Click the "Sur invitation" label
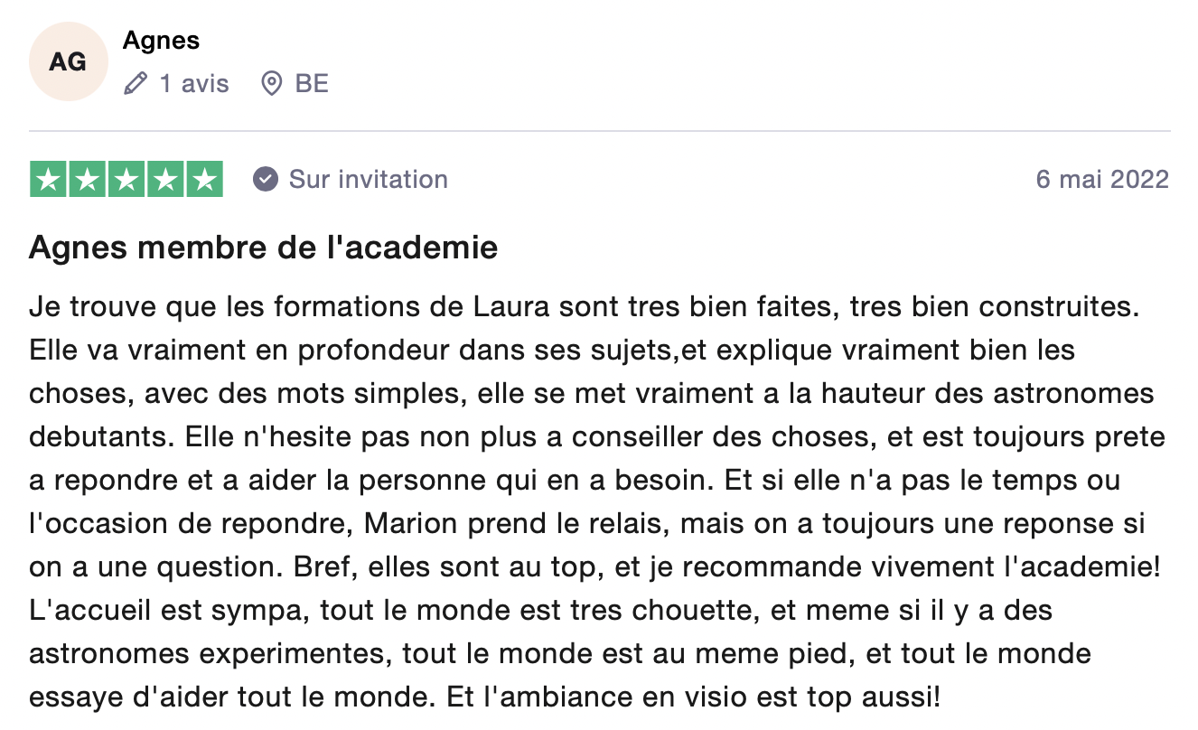1198x730 pixels. [x=368, y=179]
